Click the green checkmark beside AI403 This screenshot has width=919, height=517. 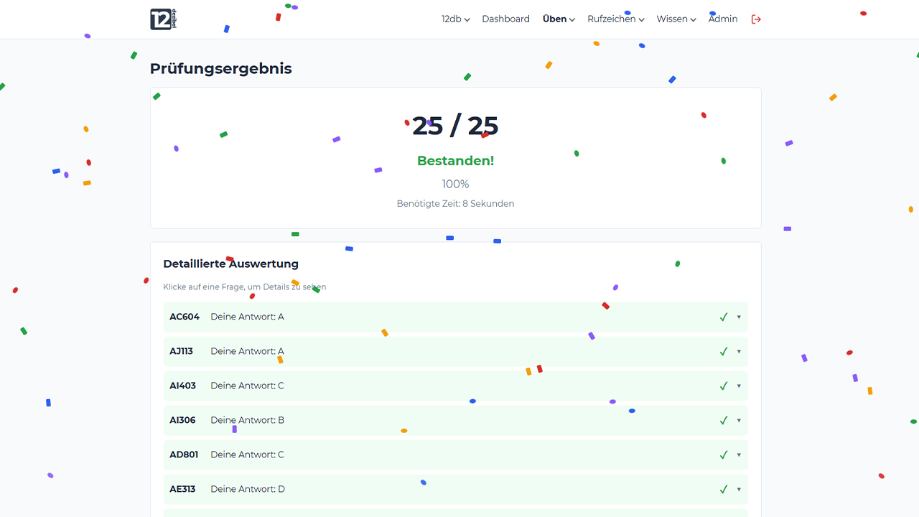723,386
